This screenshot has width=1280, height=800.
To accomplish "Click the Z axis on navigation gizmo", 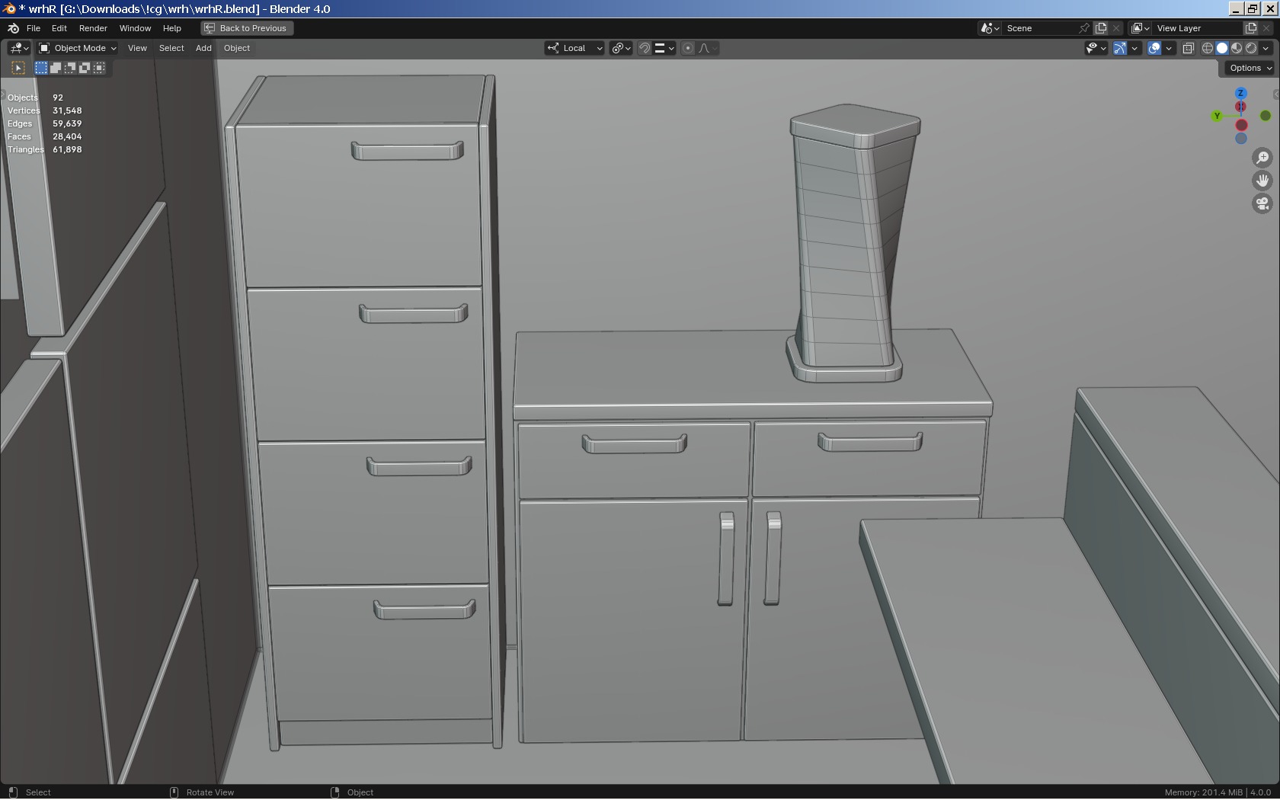I will pos(1240,94).
